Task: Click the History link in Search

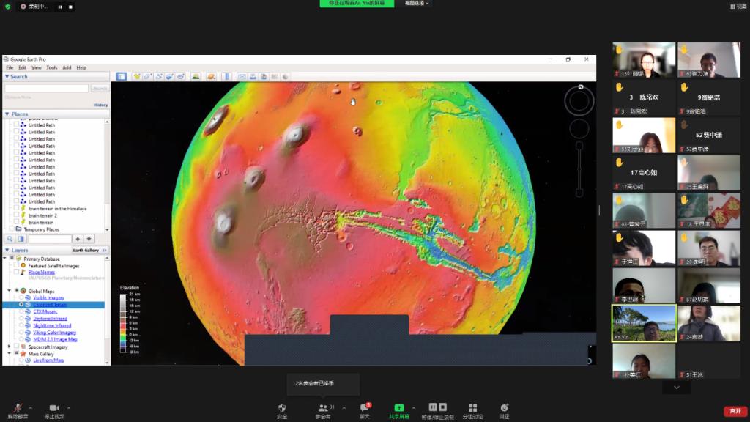Action: (x=100, y=105)
